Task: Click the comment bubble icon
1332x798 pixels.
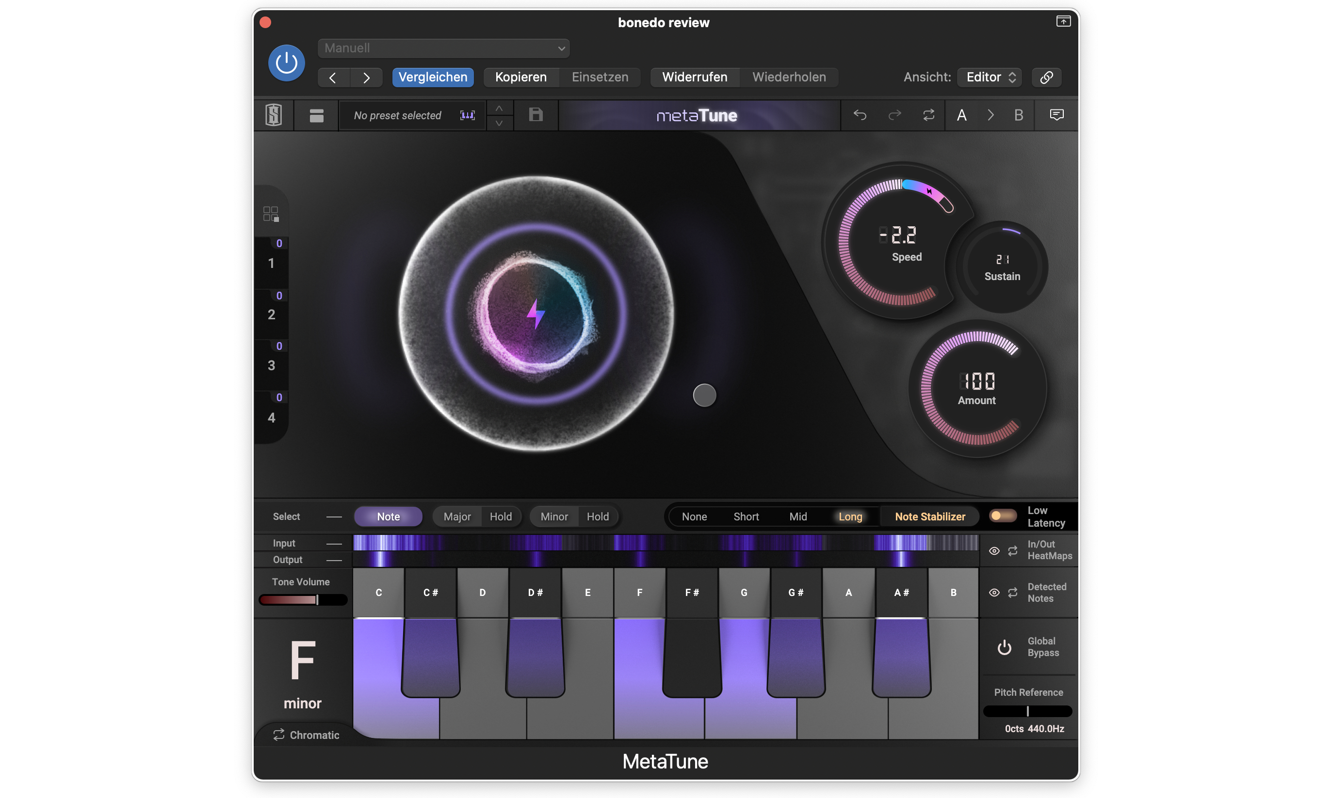Action: pos(1056,115)
